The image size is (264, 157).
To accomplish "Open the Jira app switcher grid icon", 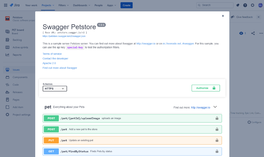I will [x=5, y=5].
